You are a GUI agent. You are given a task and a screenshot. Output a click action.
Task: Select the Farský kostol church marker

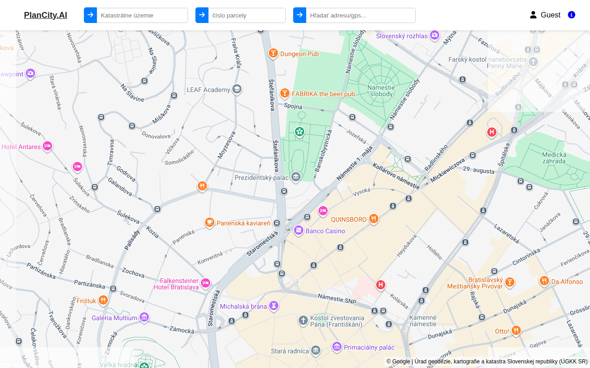533,62
